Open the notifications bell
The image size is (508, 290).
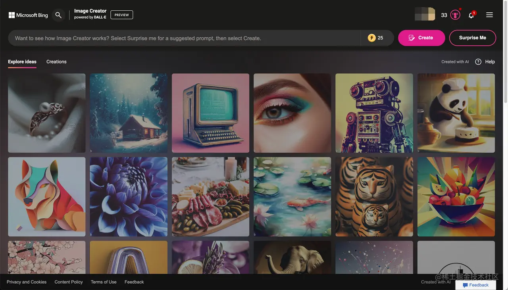tap(471, 15)
